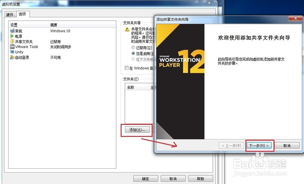304x184 pixels.
Task: Select the 自动登录 auto-login settings icon
Action: tap(12, 57)
